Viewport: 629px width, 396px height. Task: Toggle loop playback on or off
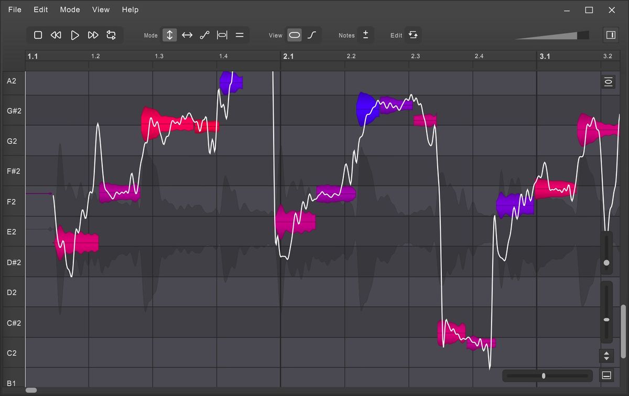[111, 35]
